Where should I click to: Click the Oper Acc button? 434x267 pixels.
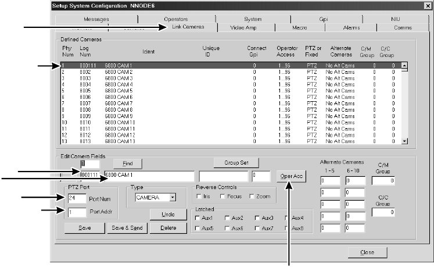coord(290,177)
